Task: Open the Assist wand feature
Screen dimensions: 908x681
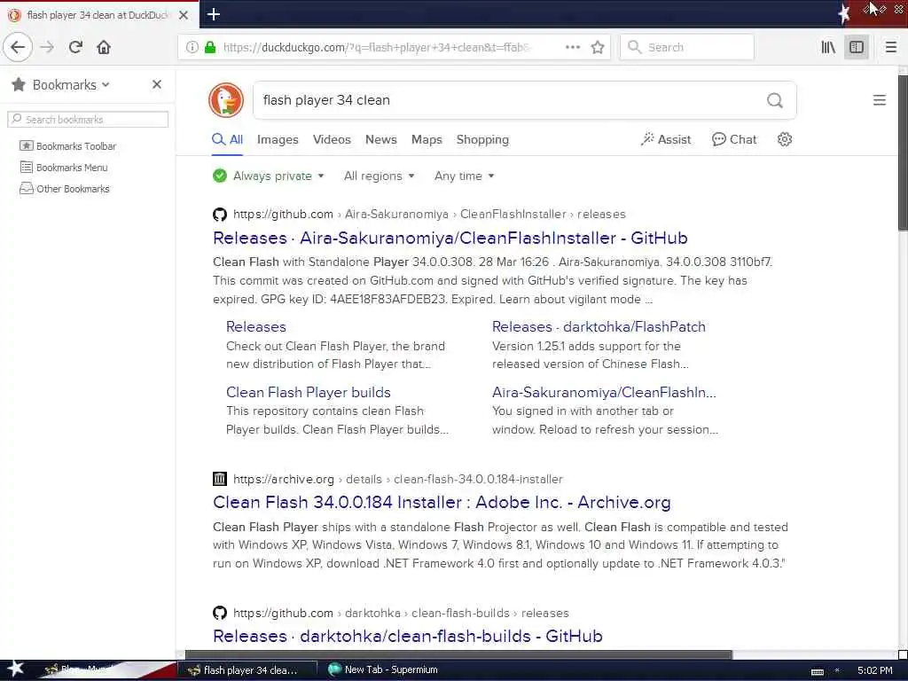Action: tap(665, 139)
